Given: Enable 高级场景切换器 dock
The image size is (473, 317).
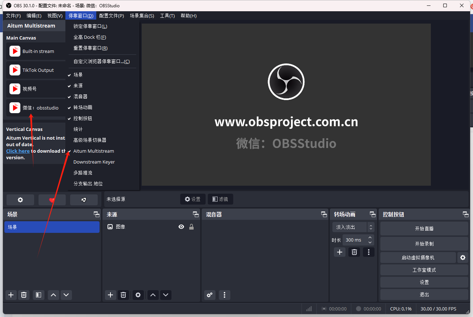Looking at the screenshot, I should click(x=103, y=140).
